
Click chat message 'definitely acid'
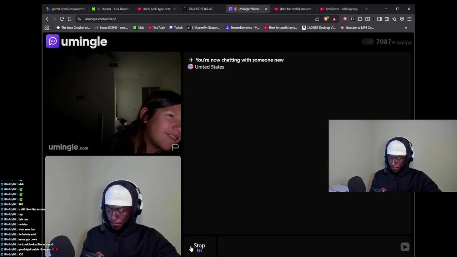pyautogui.click(x=27, y=234)
